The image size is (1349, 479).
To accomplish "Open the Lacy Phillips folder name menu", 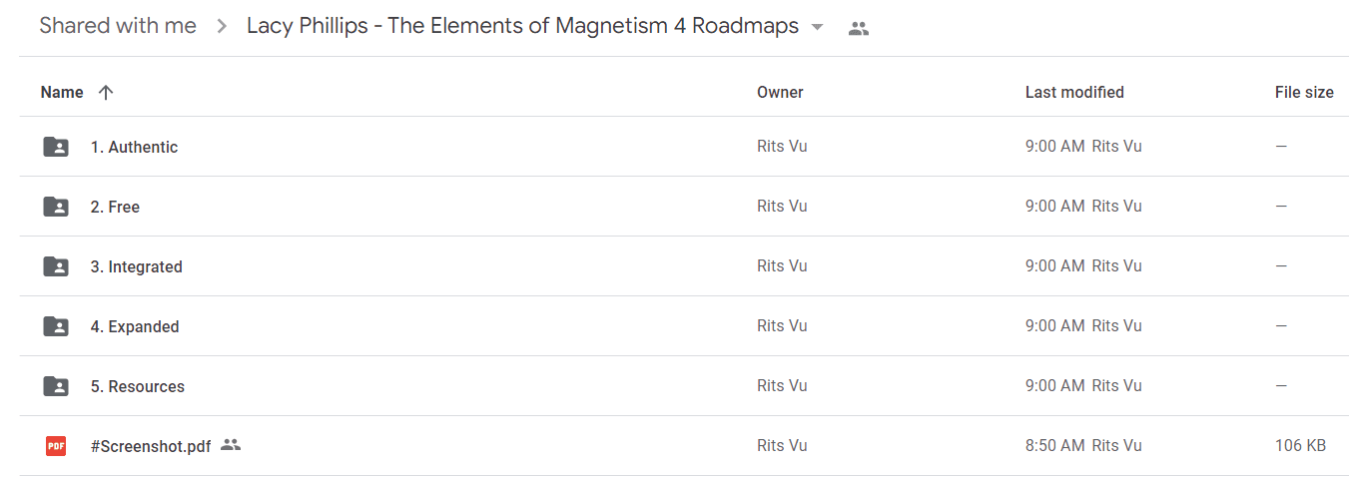I will pos(522,26).
